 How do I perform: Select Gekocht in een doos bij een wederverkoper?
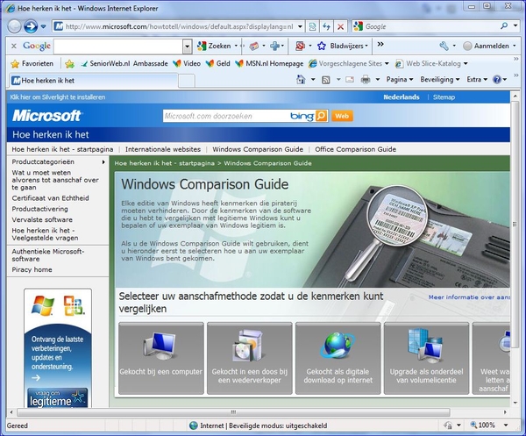(250, 358)
